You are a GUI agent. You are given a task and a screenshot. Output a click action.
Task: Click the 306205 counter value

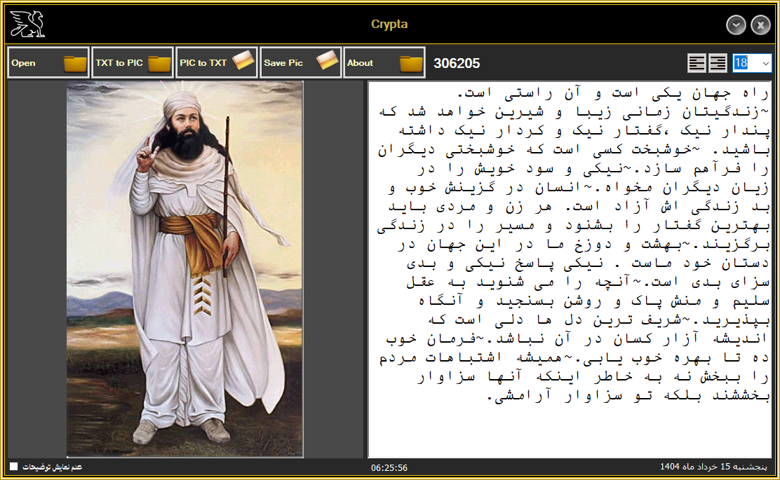457,63
